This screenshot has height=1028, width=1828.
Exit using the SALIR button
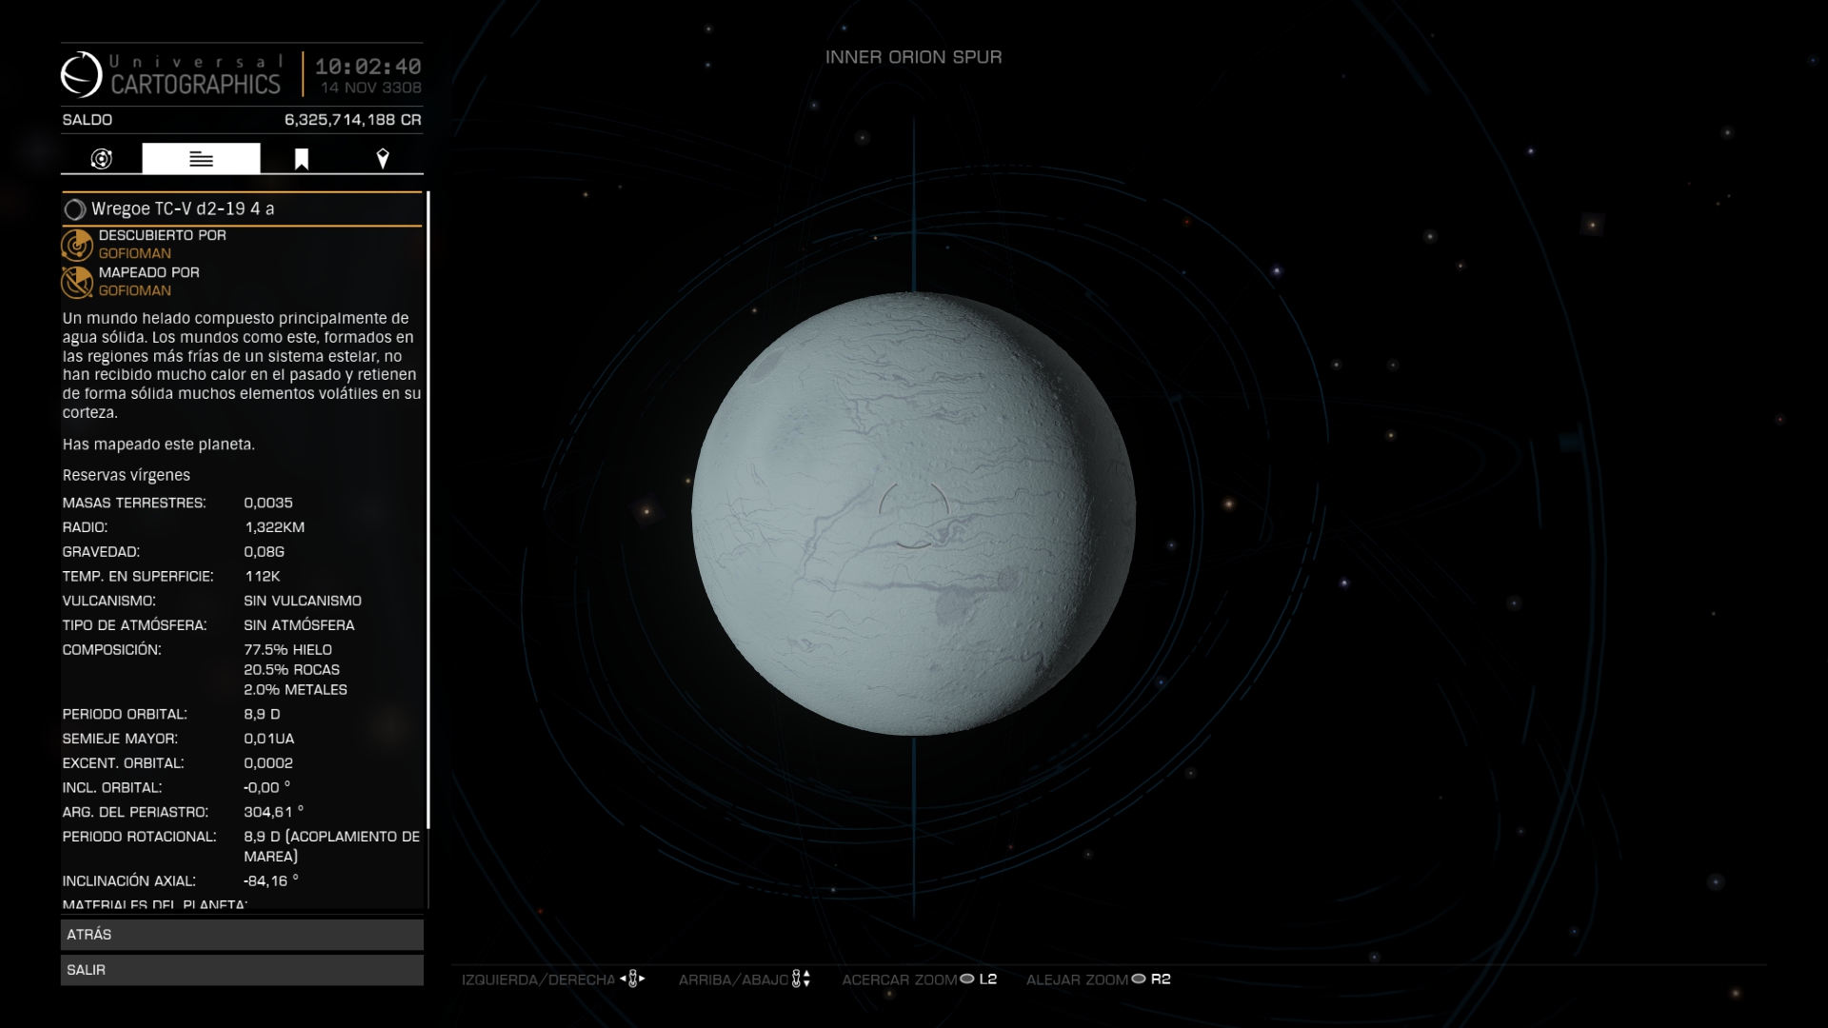[242, 970]
